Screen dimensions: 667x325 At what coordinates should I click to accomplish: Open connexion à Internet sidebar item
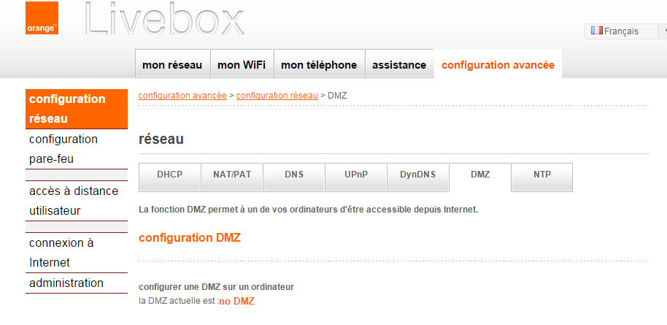click(x=61, y=252)
